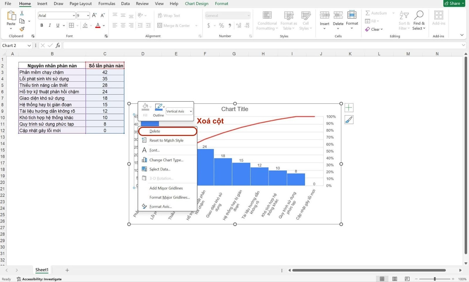
Task: Select Change Chart Type in context menu
Action: pos(166,160)
